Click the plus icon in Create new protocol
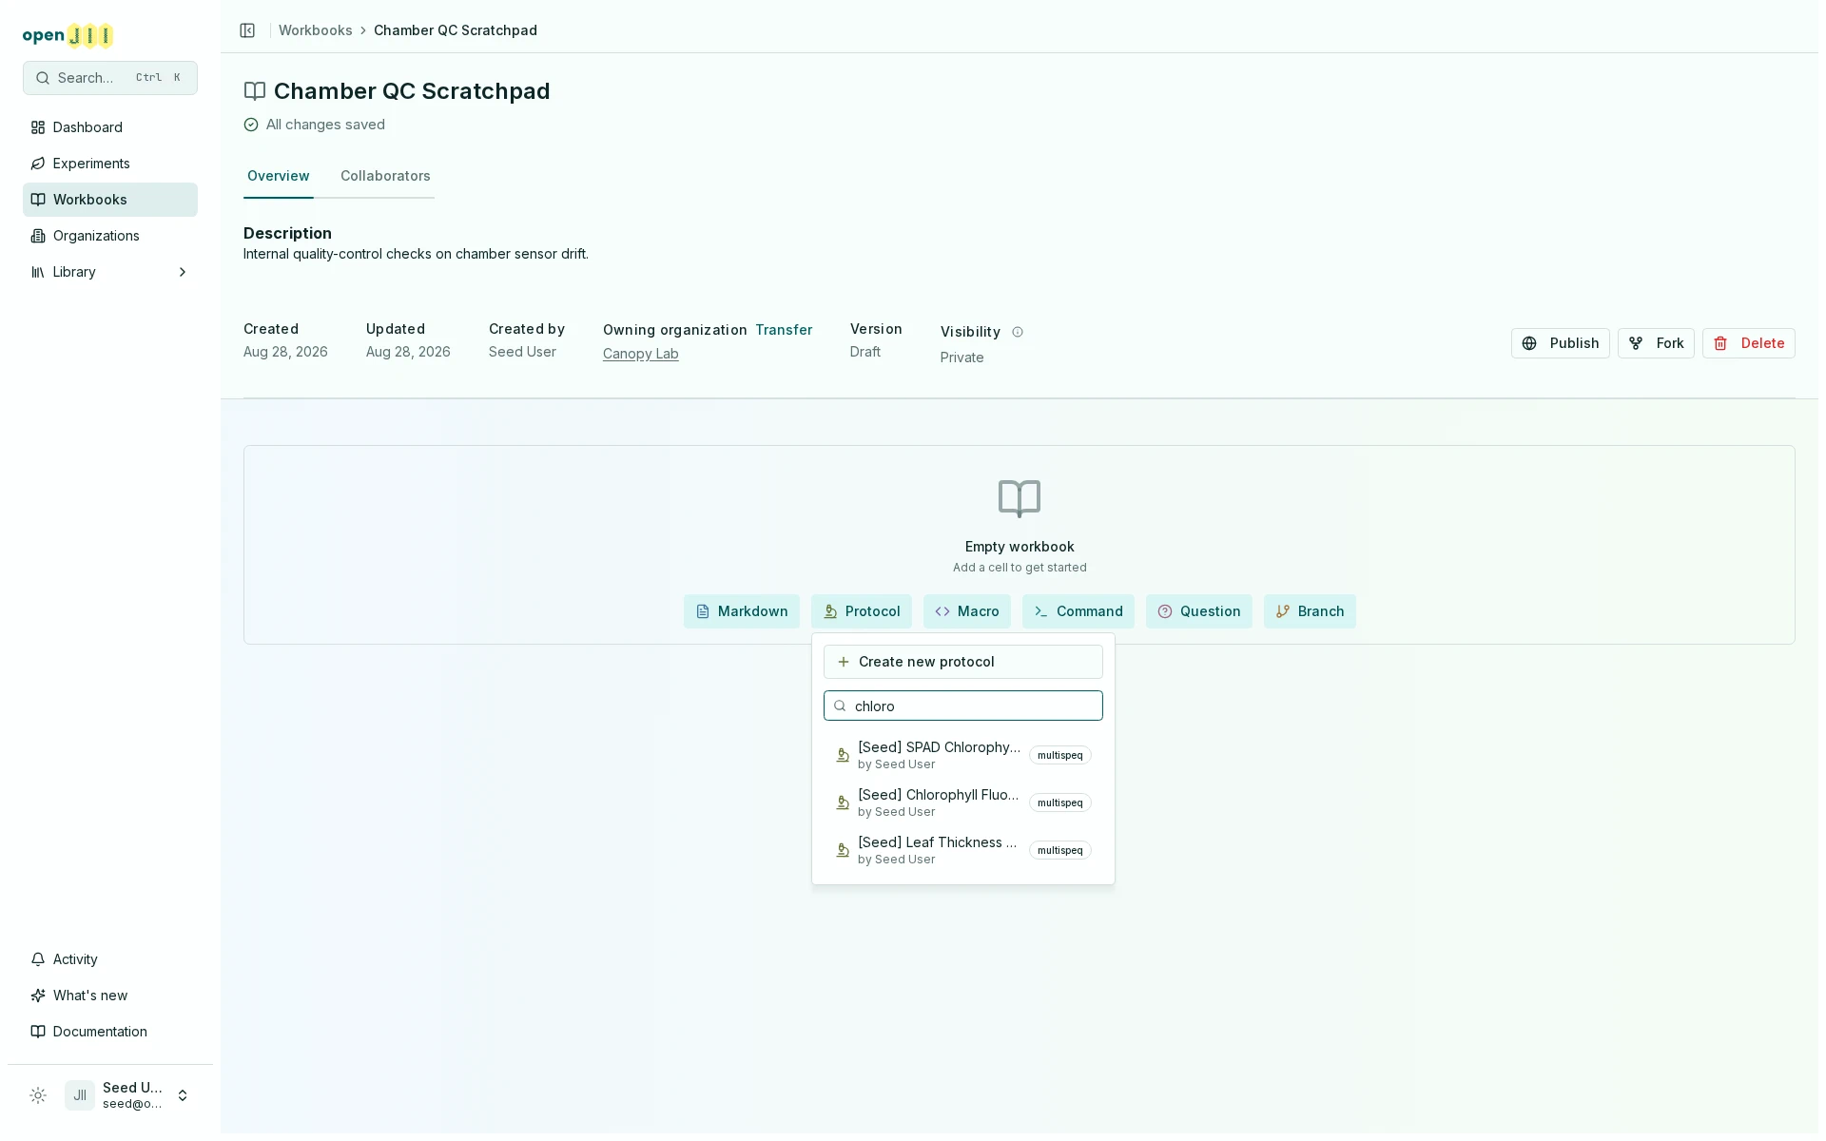 click(x=844, y=662)
